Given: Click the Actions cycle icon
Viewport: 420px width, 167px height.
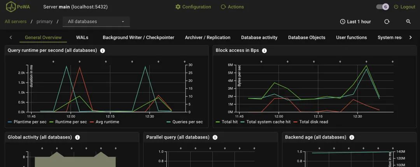Looking at the screenshot, I should 223,7.
